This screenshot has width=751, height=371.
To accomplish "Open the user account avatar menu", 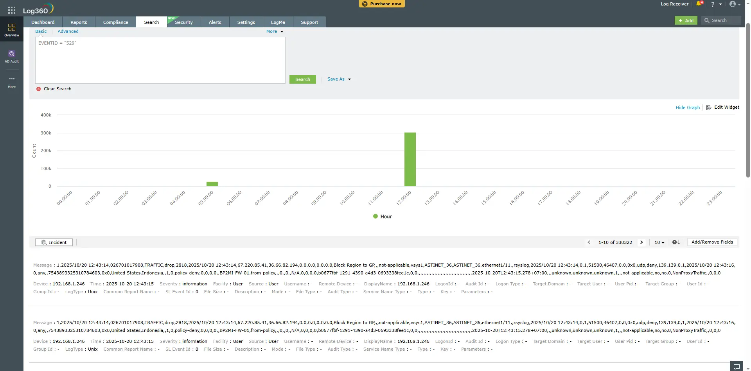I will [733, 4].
